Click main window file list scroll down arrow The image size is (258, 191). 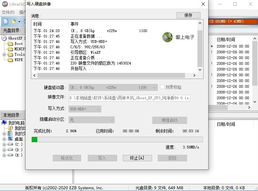[x=255, y=102]
